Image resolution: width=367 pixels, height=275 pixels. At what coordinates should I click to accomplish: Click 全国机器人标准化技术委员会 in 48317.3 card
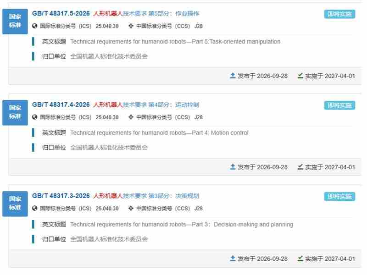pos(109,239)
